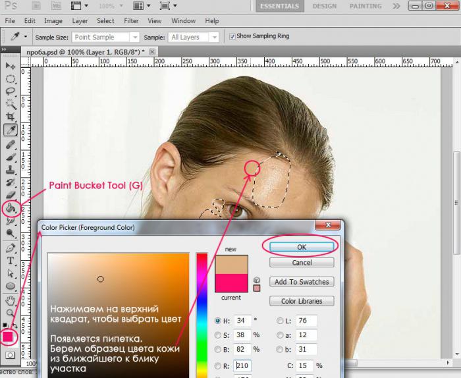Select the Lab 'b' radio button
Viewport: 461px width, 378px height.
(x=280, y=349)
